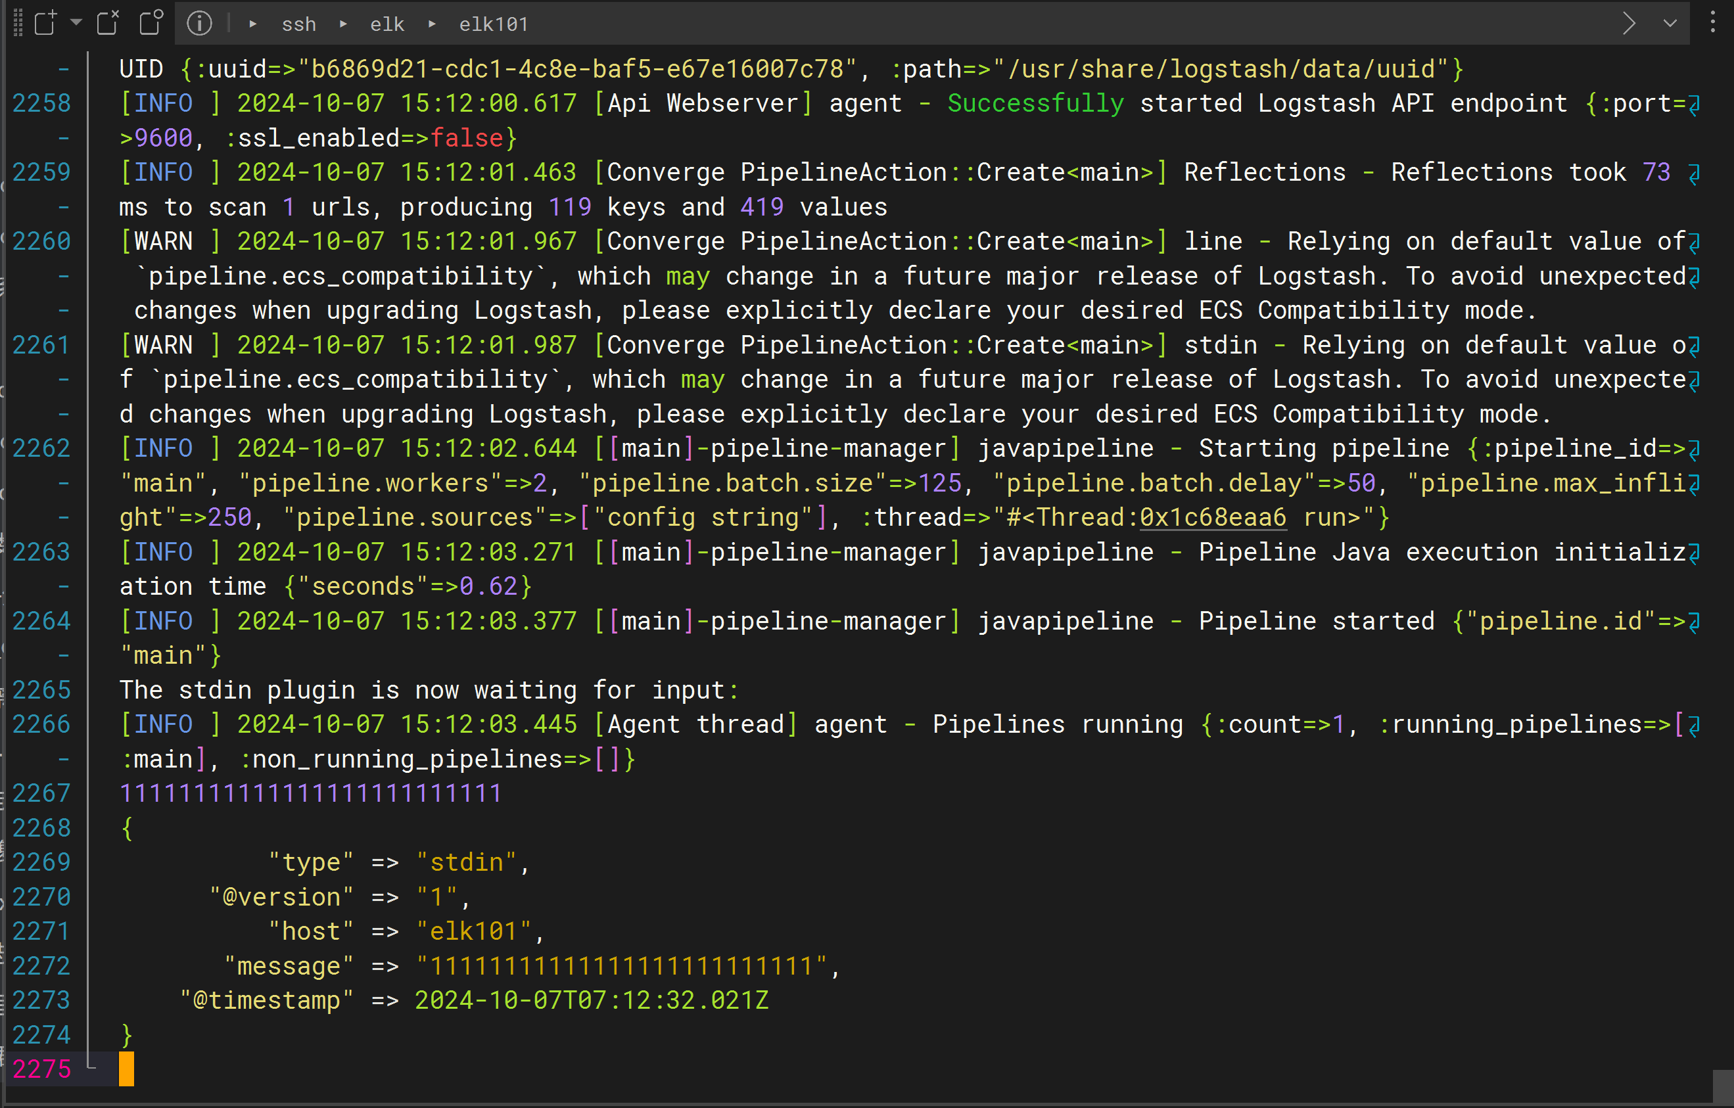Click the line-wrap marker at end of line 2266

point(1695,726)
